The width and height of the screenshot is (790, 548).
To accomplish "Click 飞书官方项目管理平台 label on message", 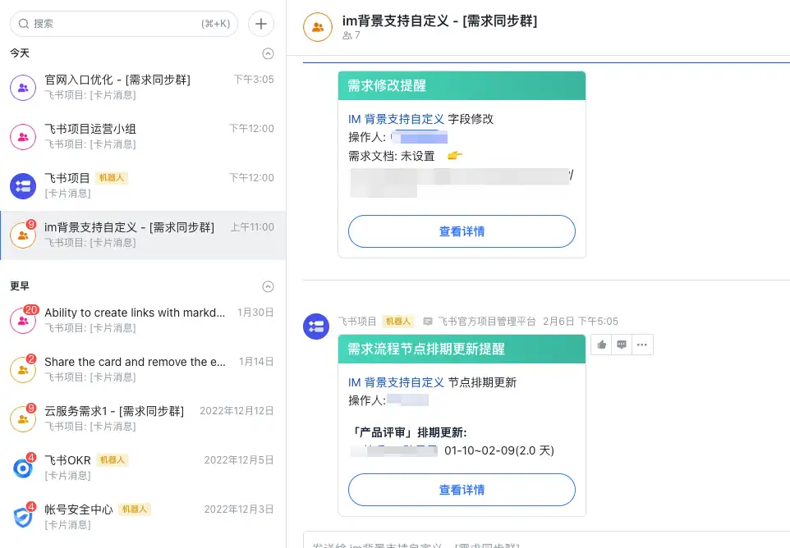I will [x=487, y=322].
